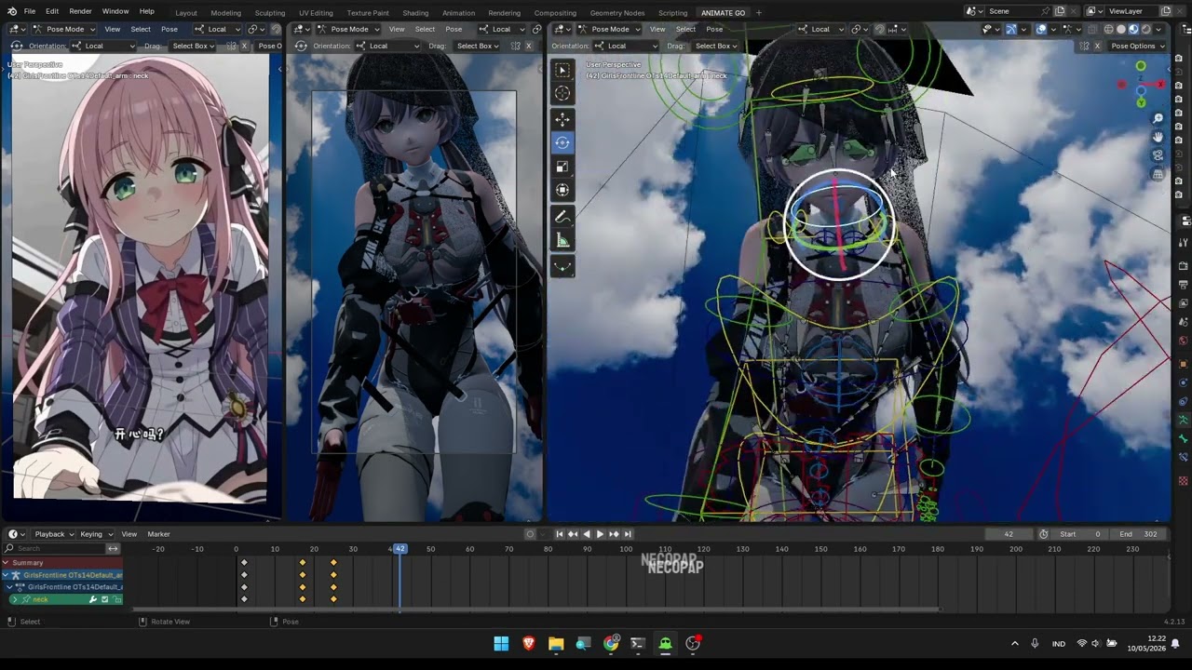
Task: Toggle X-axis mirror button near Pose Options
Action: click(x=1098, y=46)
